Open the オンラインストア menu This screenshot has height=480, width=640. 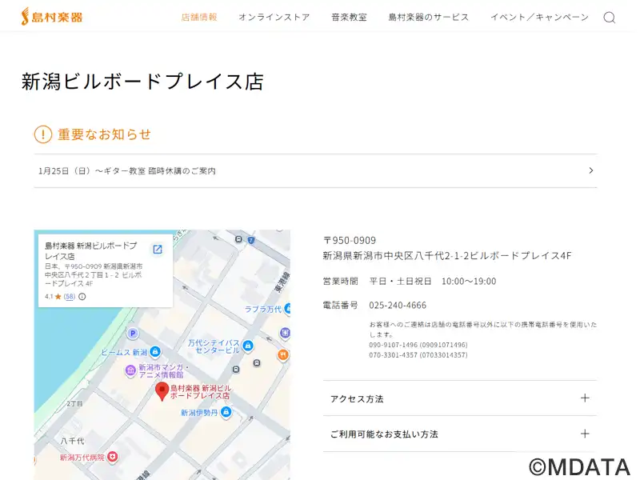(x=274, y=17)
